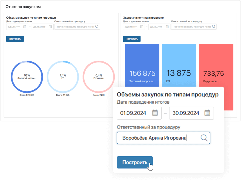This screenshot has width=241, height=182.
Task: Click large popup title Объемы закупок по типам процедур
Action: (x=168, y=95)
